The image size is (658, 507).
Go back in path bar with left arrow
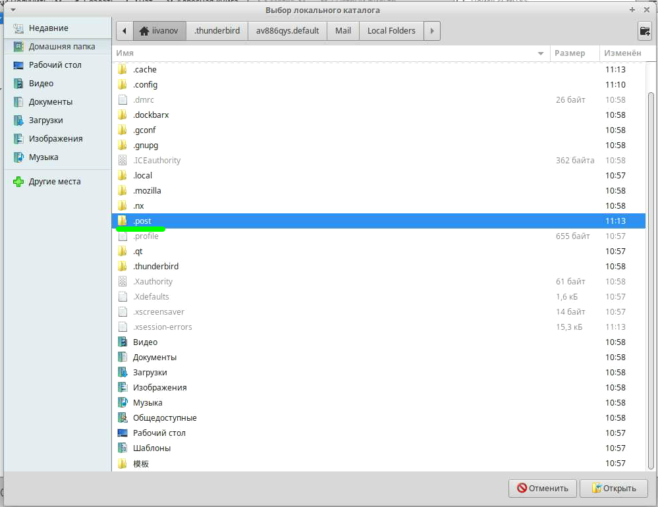coord(124,30)
